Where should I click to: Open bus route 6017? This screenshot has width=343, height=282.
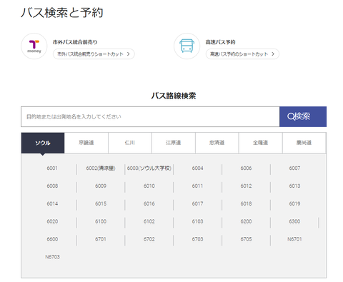click(198, 203)
